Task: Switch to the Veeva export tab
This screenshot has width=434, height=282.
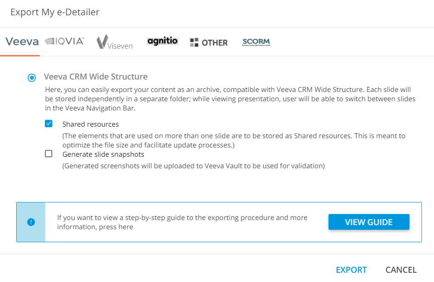Action: 22,42
